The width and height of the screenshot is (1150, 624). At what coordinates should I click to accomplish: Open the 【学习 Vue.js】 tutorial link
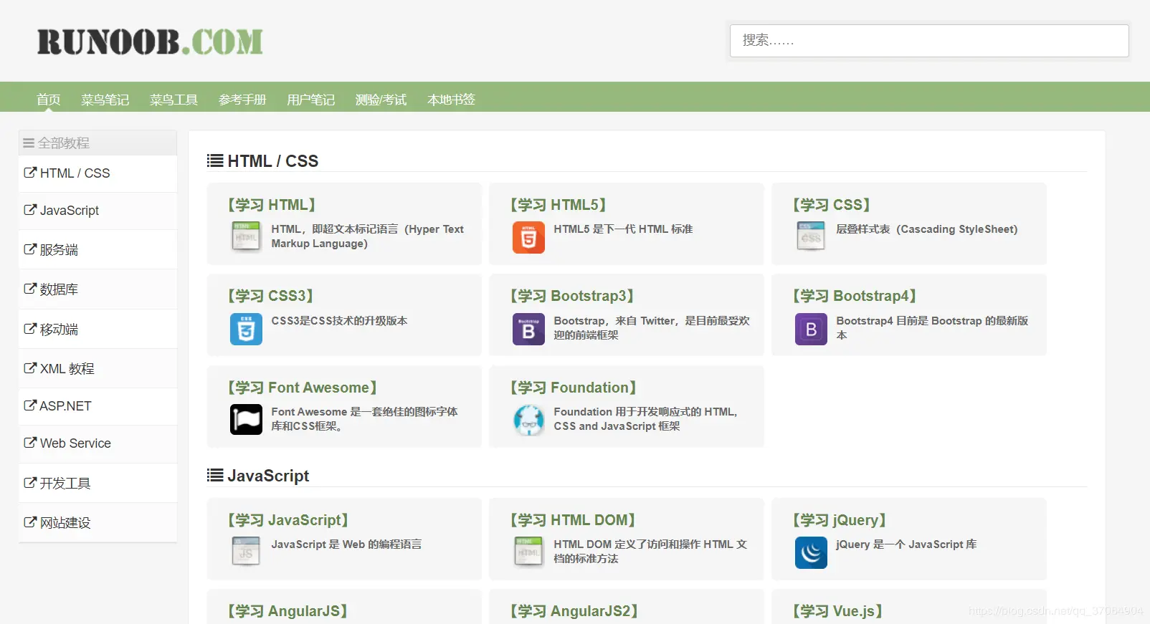pos(837,611)
